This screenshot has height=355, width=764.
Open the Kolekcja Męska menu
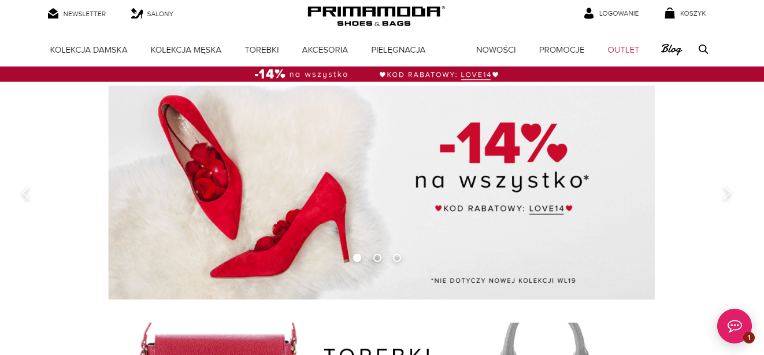pyautogui.click(x=186, y=50)
